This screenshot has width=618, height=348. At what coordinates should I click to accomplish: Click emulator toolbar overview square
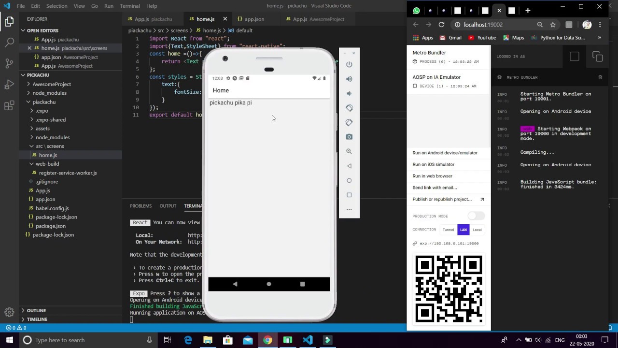[349, 195]
